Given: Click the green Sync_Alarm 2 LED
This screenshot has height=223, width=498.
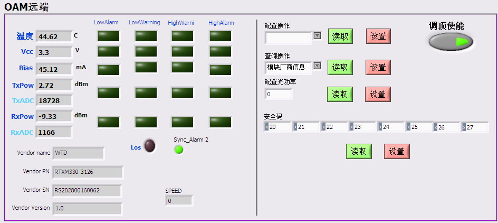Looking at the screenshot, I should click(179, 150).
